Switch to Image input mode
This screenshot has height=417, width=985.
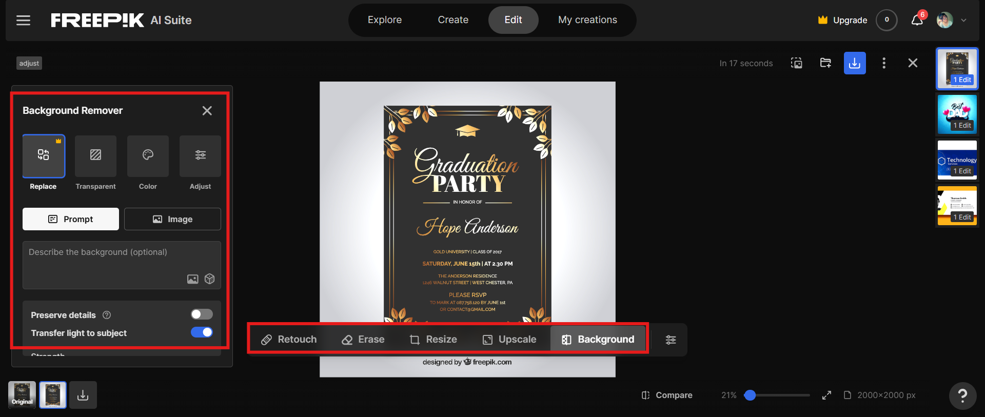[x=172, y=219]
